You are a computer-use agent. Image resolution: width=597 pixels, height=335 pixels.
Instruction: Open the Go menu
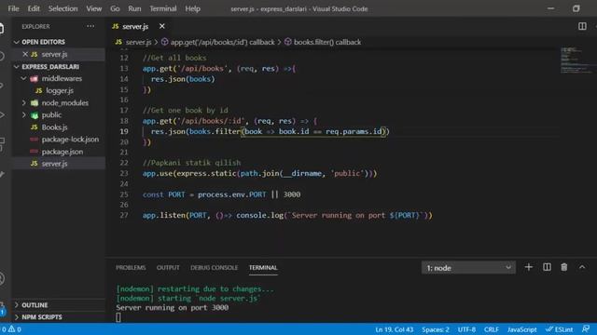(x=115, y=8)
